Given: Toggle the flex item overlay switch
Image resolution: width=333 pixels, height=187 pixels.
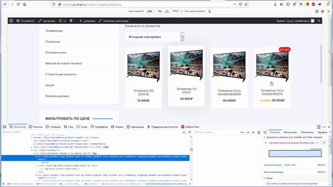Looking at the screenshot, I should [x=323, y=143].
